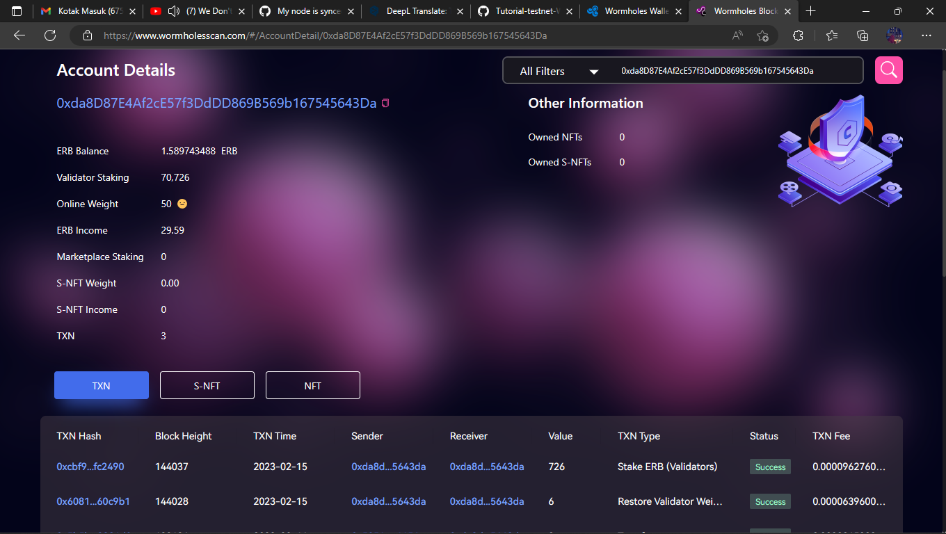Open transaction 0xcbf9...fc2490
Screen dimensions: 946x534
(90, 467)
